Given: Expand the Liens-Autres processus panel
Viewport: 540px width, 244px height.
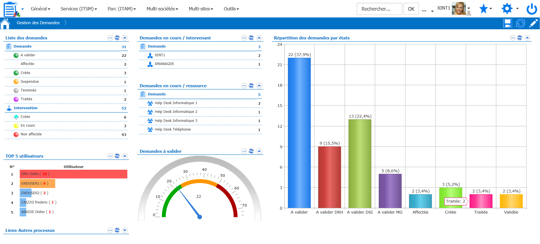Looking at the screenshot, I should click(x=125, y=230).
